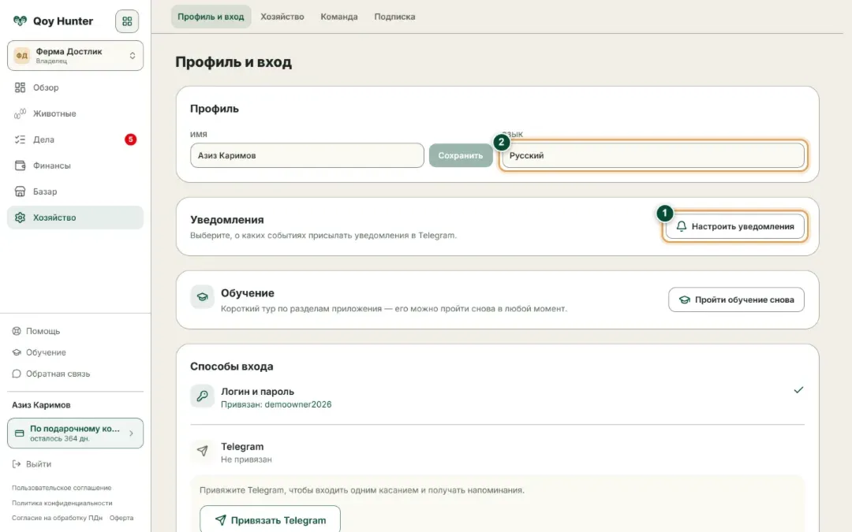852x532 pixels.
Task: Switch to the Профиль и вход tab
Action: (x=211, y=17)
